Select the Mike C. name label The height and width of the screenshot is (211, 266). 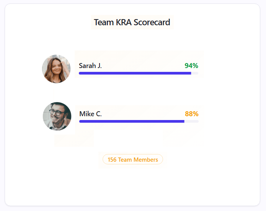click(91, 114)
